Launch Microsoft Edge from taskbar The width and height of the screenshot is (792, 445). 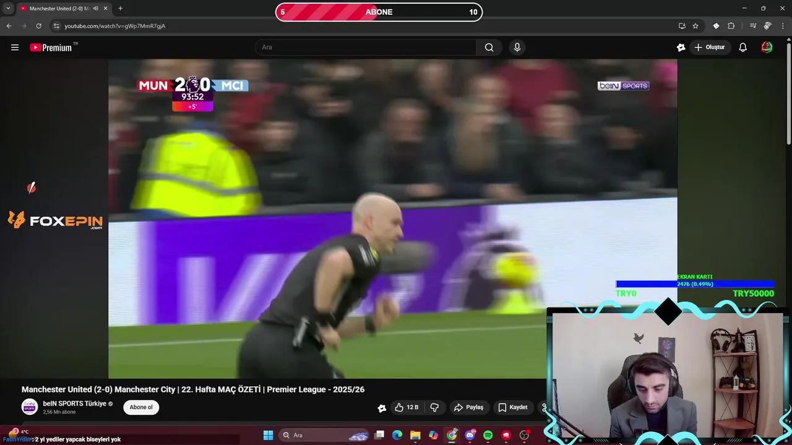[397, 435]
